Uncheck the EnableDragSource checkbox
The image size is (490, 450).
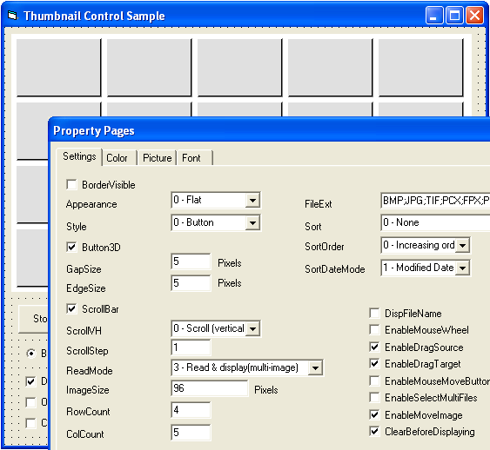point(374,347)
